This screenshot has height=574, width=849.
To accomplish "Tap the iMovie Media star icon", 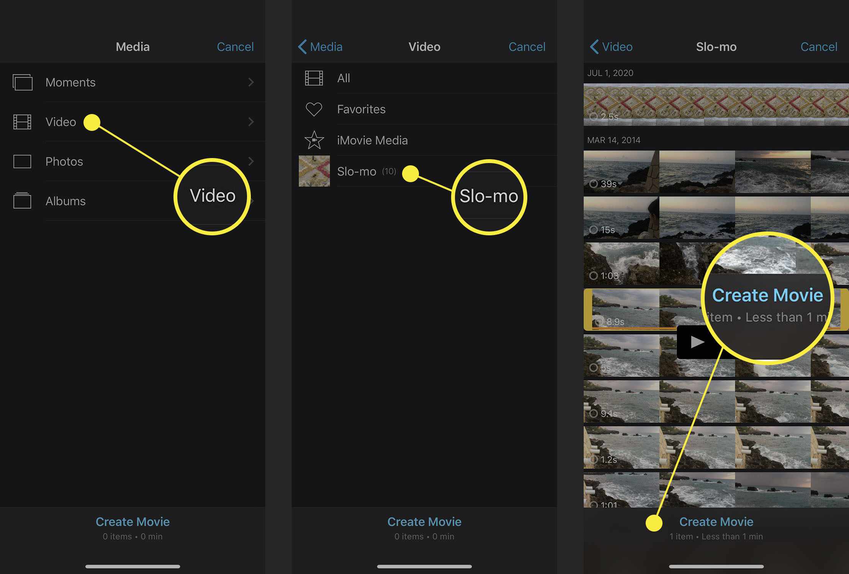I will [314, 140].
